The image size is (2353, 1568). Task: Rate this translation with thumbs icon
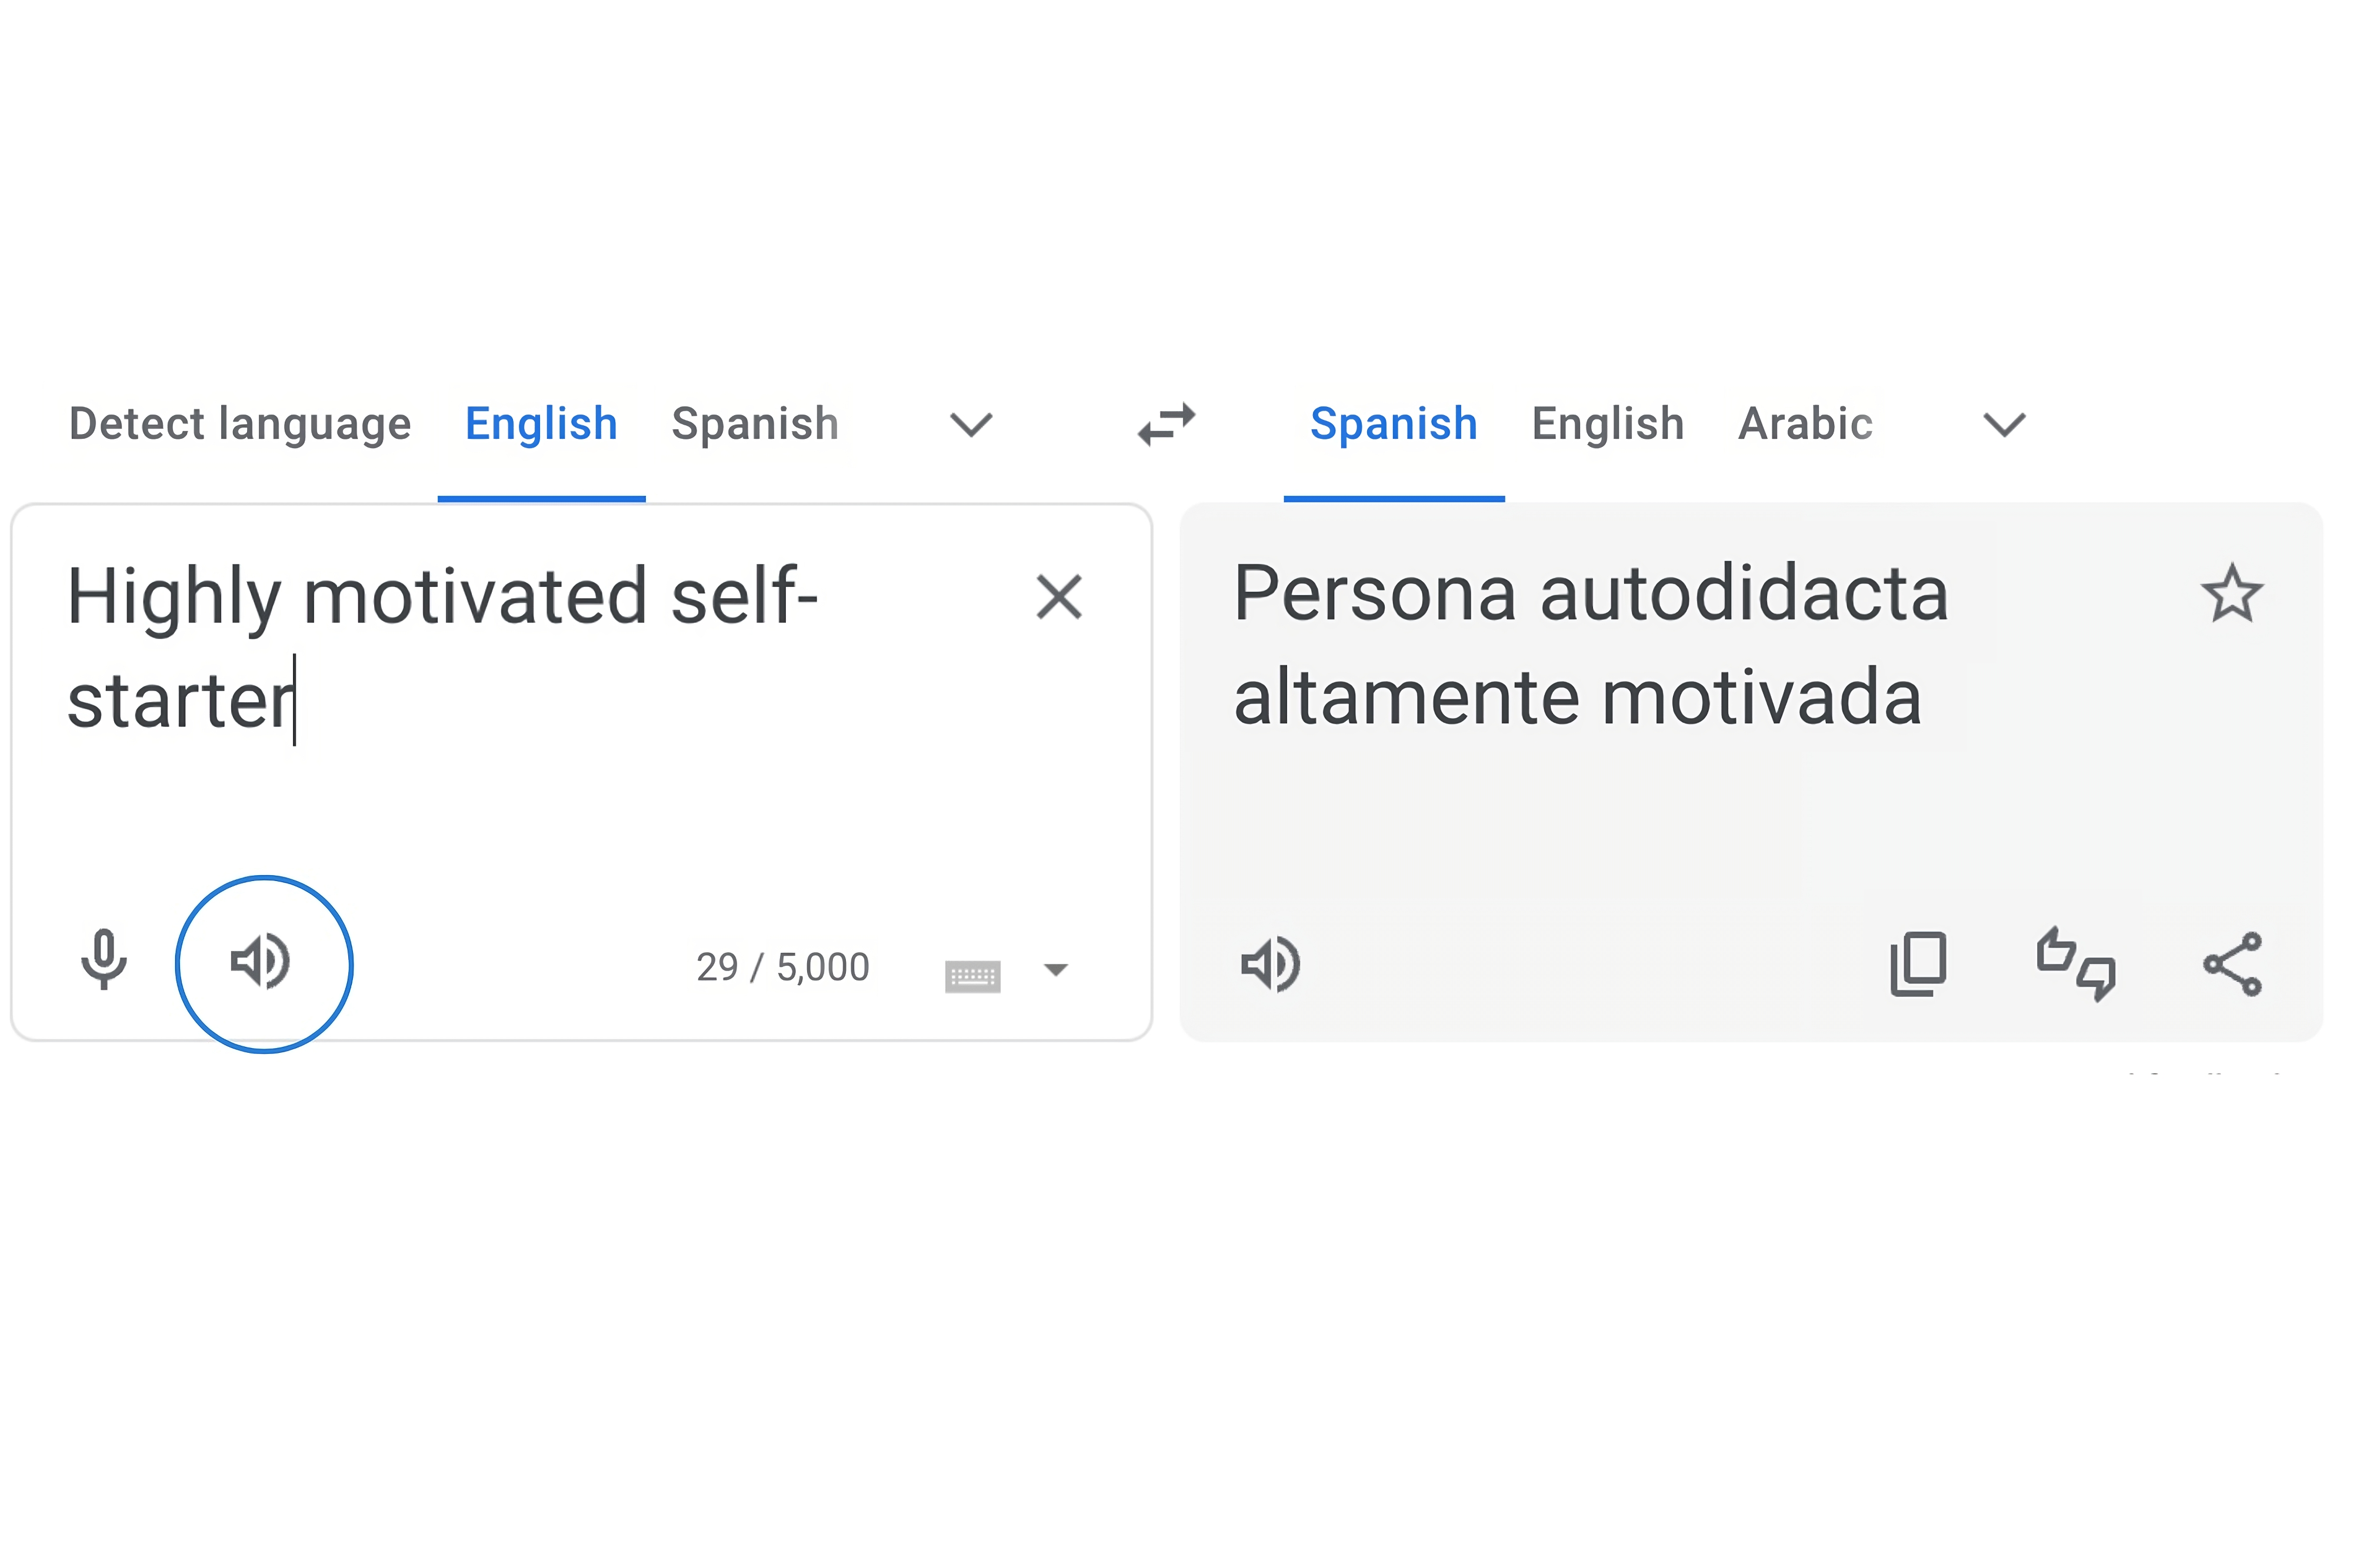pyautogui.click(x=2075, y=963)
